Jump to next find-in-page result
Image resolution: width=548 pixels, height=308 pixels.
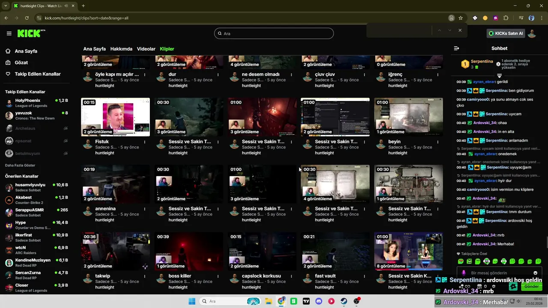450,30
